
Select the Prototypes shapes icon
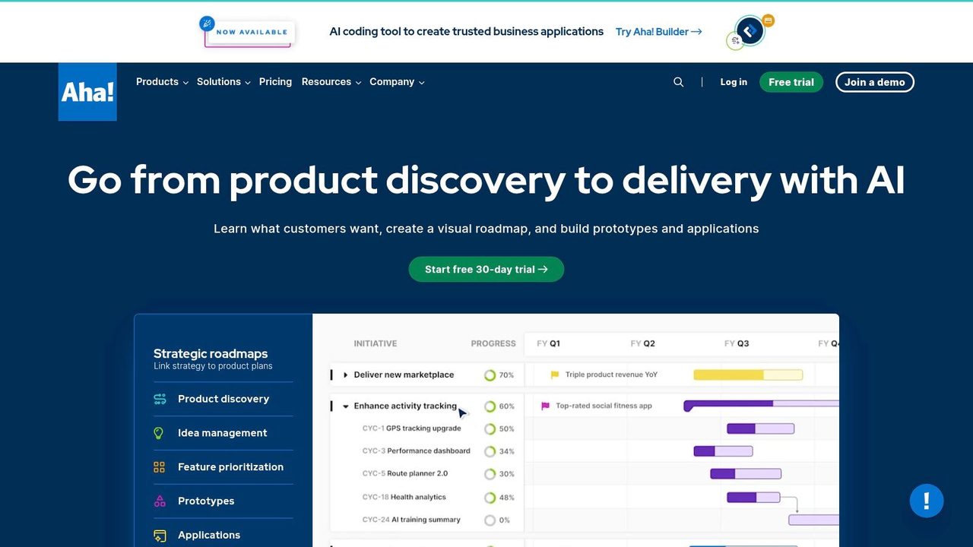click(160, 501)
